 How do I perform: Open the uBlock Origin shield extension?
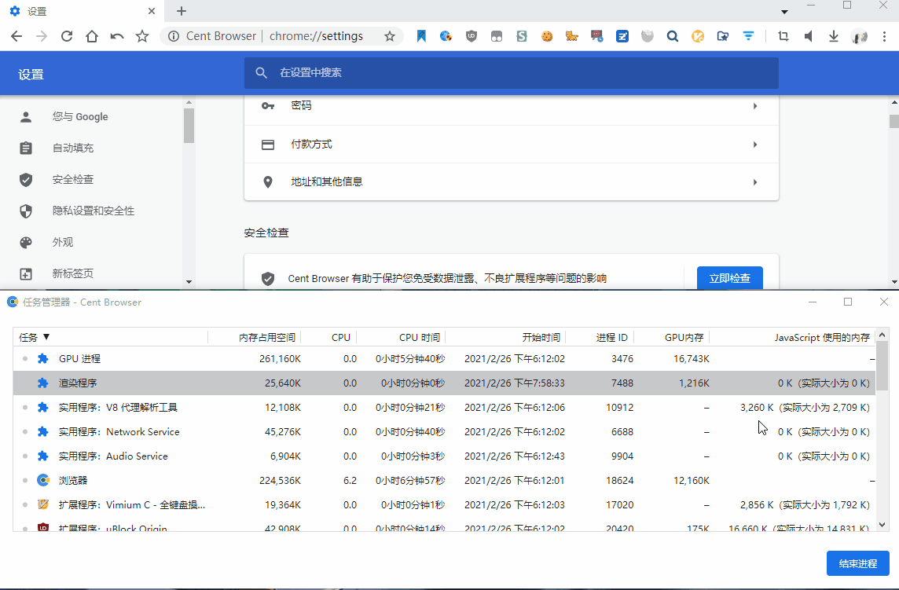(x=472, y=36)
